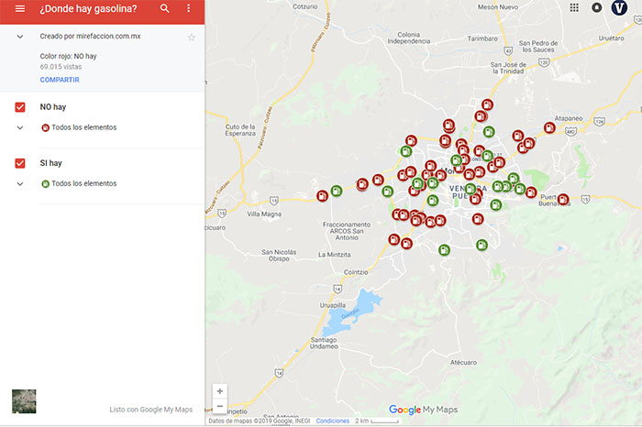The image size is (642, 427).
Task: Star this map with the star icon
Action: coord(192,38)
